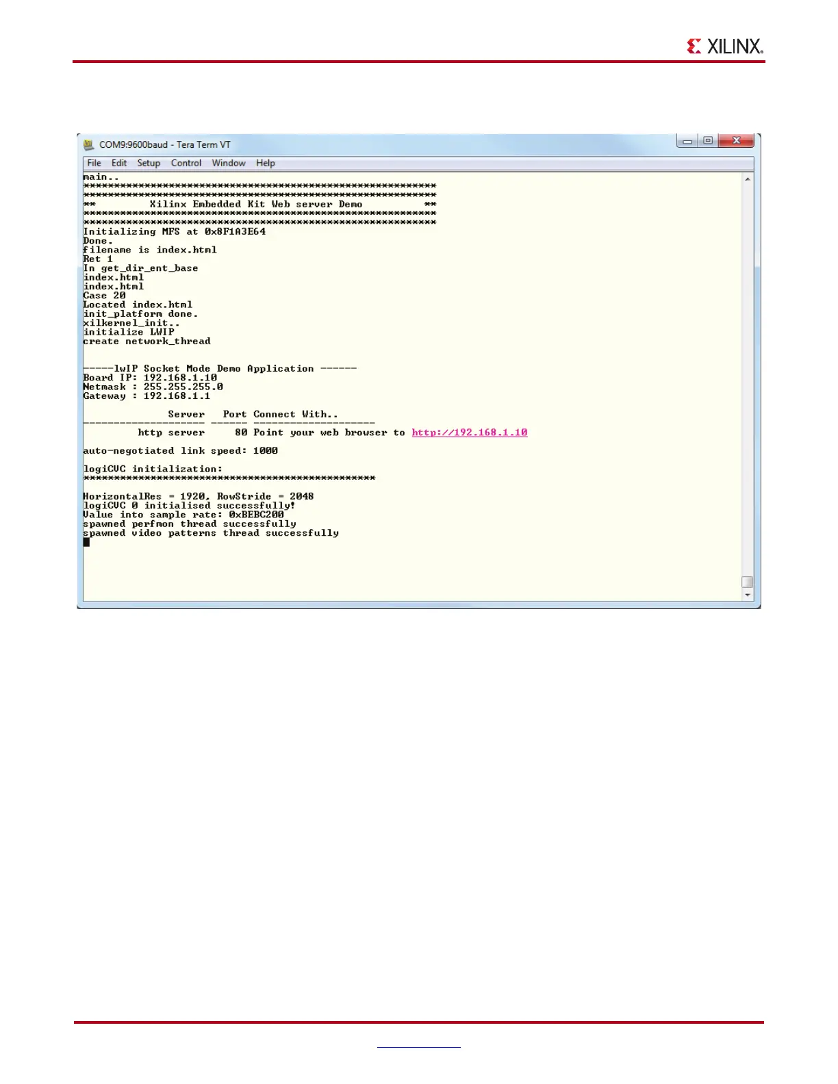Open the Window menu
Screen dimensions: 838x1084
coord(229,163)
